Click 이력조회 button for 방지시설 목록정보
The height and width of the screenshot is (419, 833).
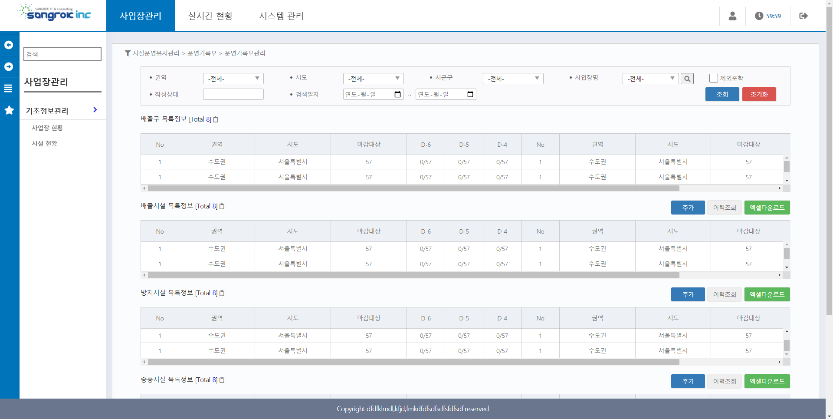pyautogui.click(x=725, y=294)
